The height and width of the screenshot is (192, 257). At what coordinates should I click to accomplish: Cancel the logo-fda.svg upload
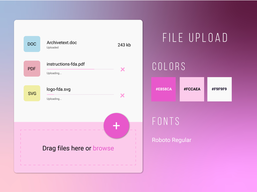(122, 95)
